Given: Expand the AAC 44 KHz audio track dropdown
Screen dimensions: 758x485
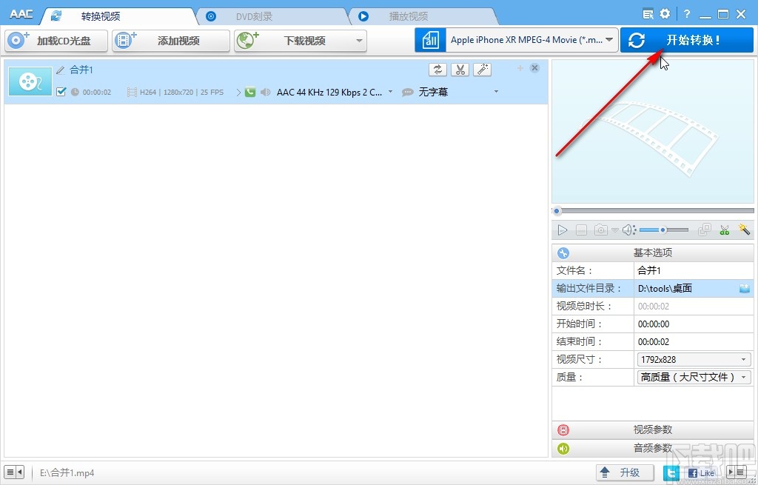Looking at the screenshot, I should point(390,92).
